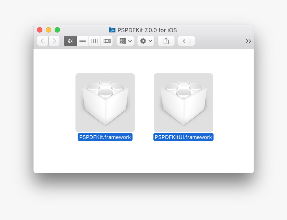The height and width of the screenshot is (220, 287).
Task: Switch to icon view in the toolbar
Action: coord(70,41)
